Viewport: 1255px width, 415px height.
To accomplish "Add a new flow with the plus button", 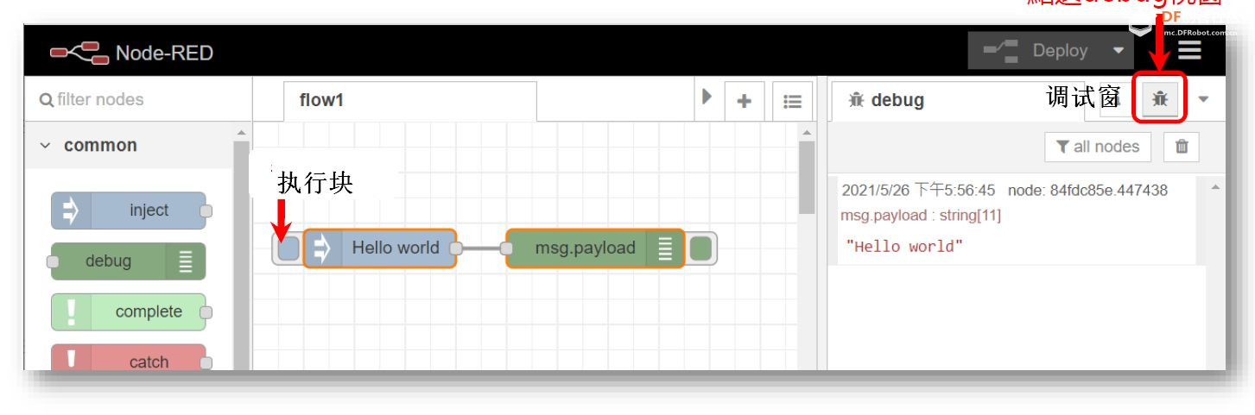I will 744,101.
